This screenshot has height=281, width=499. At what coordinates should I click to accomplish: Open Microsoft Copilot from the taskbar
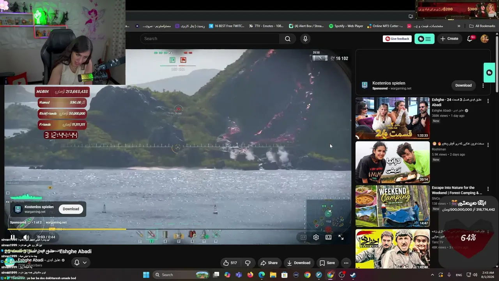[x=228, y=275]
